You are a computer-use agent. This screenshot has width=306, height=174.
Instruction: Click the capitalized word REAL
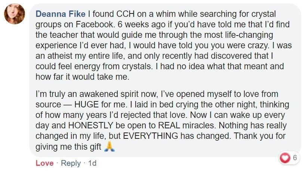pos(169,125)
